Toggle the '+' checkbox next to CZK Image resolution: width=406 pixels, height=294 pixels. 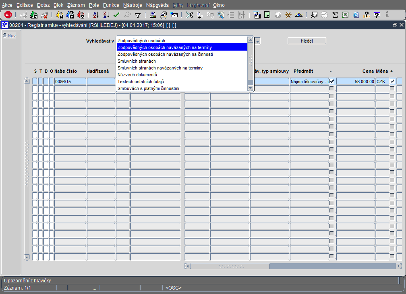(392, 81)
